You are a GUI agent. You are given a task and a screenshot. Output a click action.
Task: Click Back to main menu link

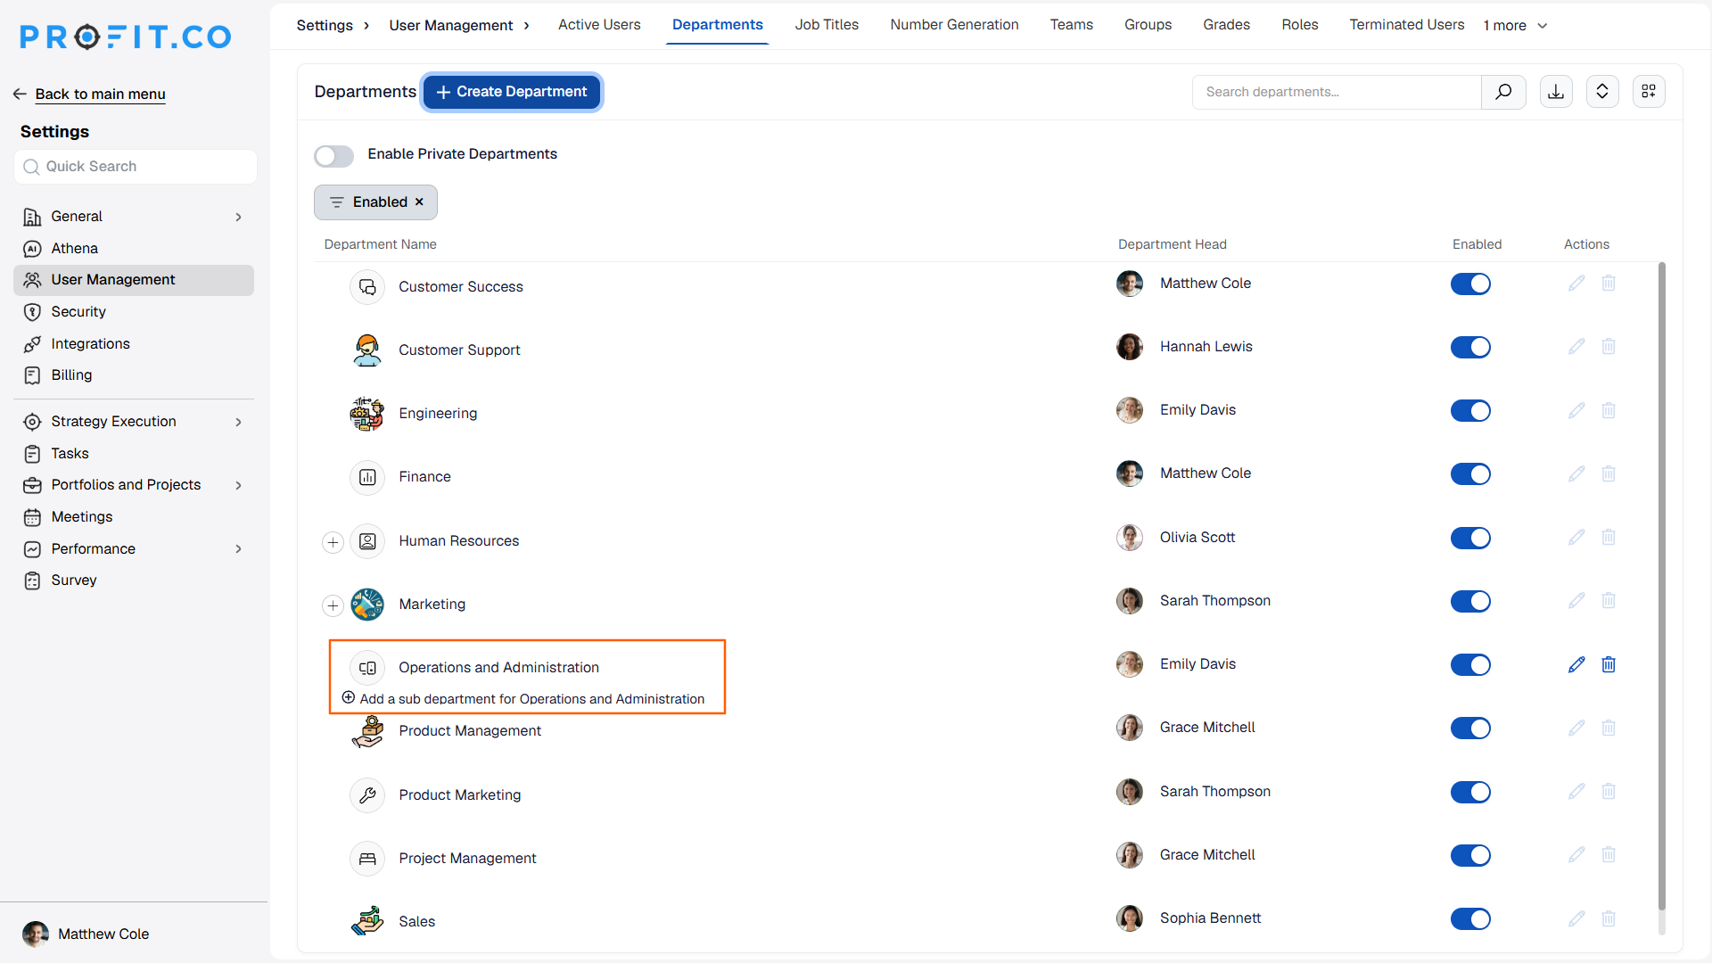pos(100,95)
